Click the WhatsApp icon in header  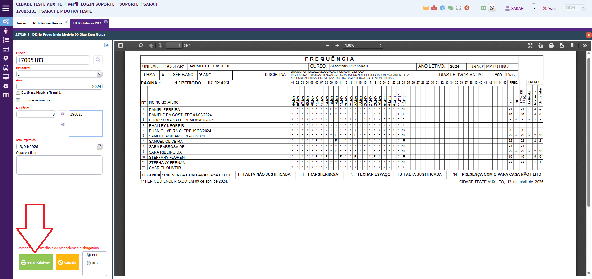click(x=492, y=8)
